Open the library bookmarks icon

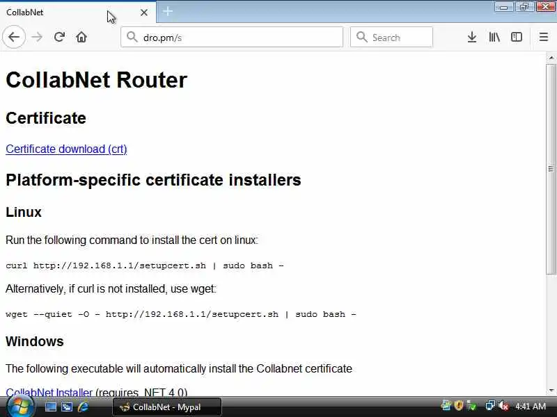(494, 37)
